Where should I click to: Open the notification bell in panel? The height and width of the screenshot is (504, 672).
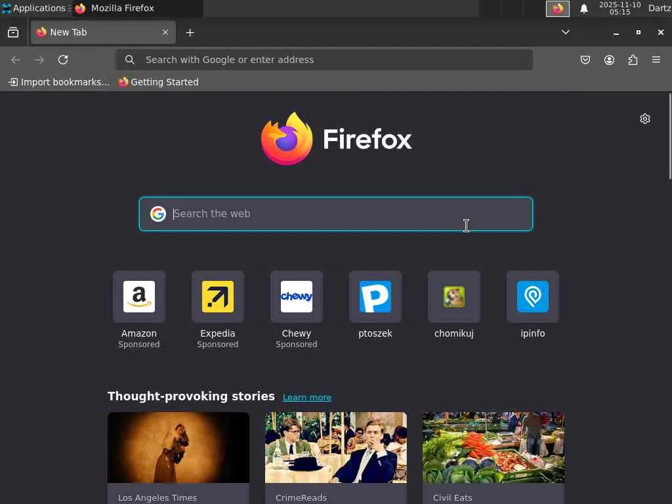(x=583, y=9)
